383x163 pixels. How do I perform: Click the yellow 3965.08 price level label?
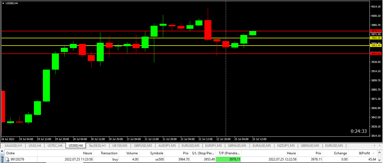click(x=376, y=38)
